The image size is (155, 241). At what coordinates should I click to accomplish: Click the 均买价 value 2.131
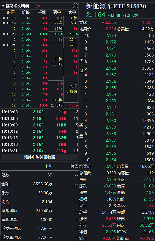coord(111,166)
